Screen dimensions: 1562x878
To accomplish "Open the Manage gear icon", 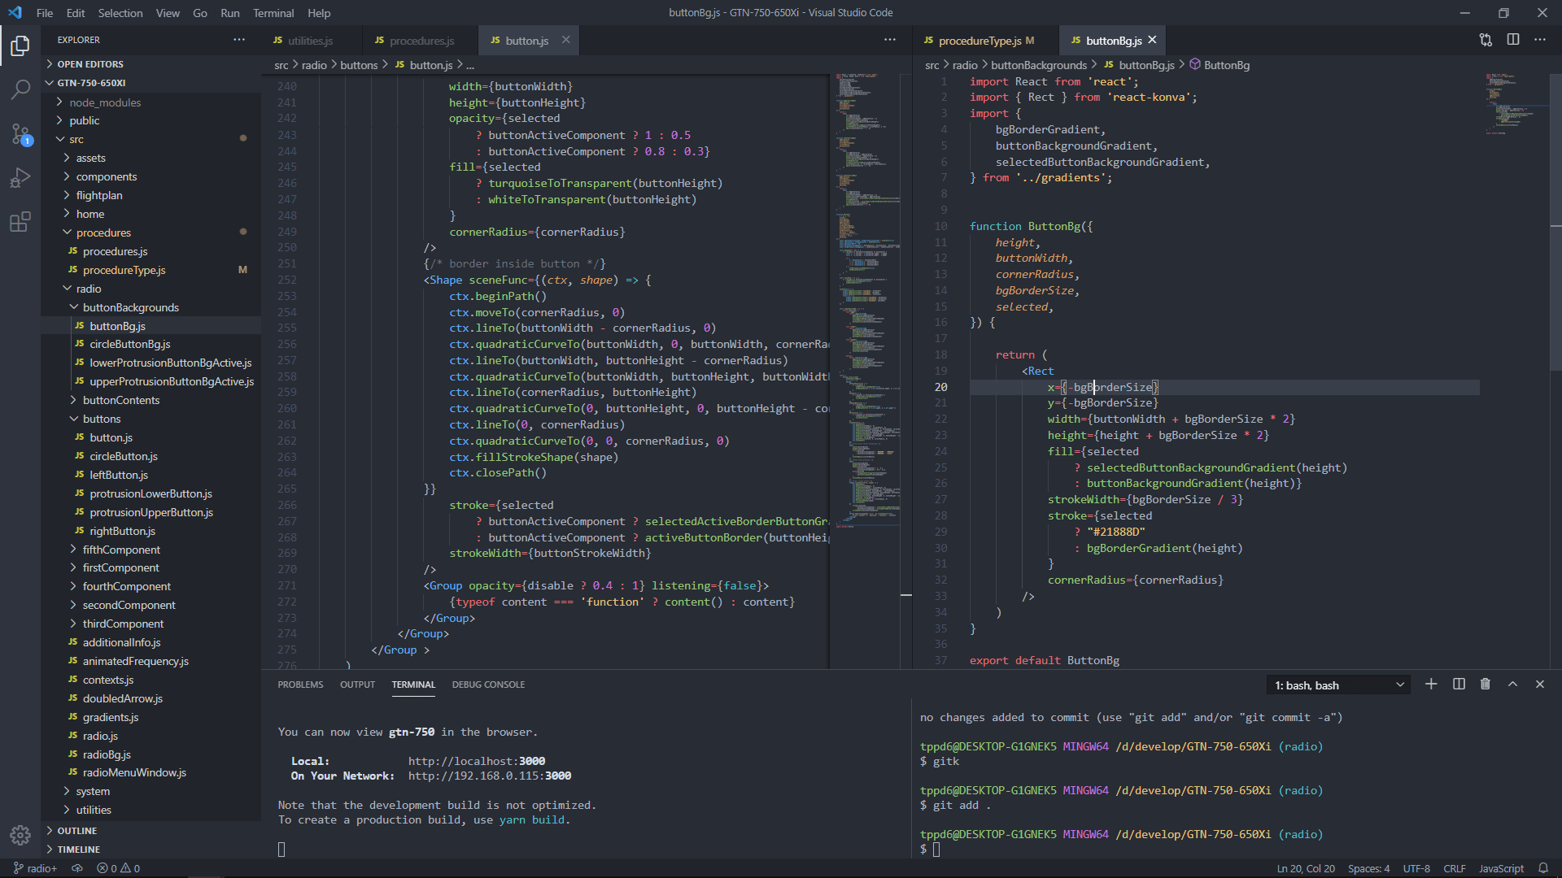I will click(x=20, y=835).
